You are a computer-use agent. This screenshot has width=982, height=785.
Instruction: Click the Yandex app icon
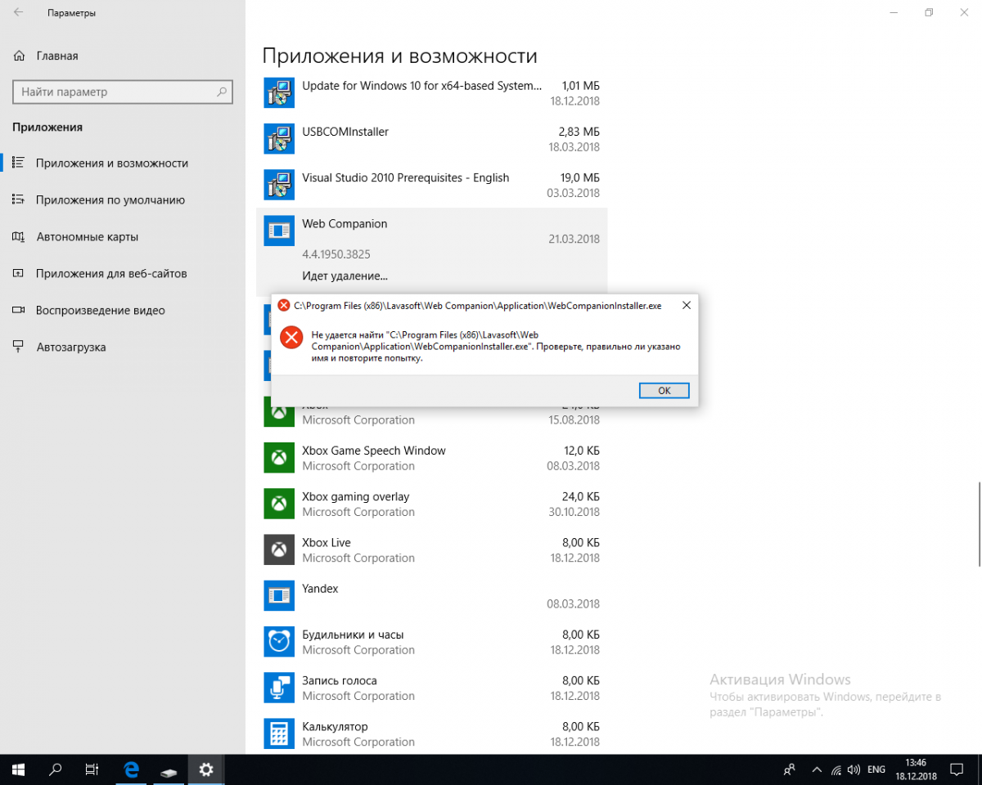(279, 595)
